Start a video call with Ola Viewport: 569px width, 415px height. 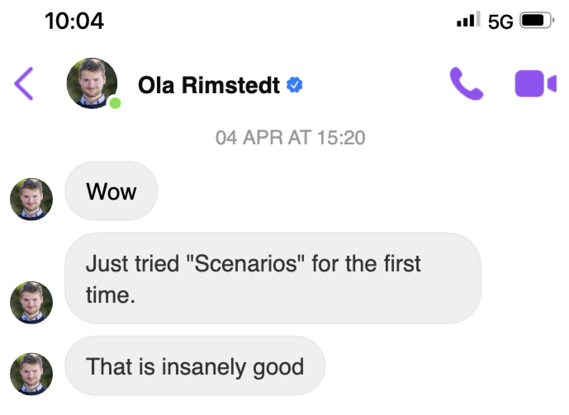(x=535, y=84)
